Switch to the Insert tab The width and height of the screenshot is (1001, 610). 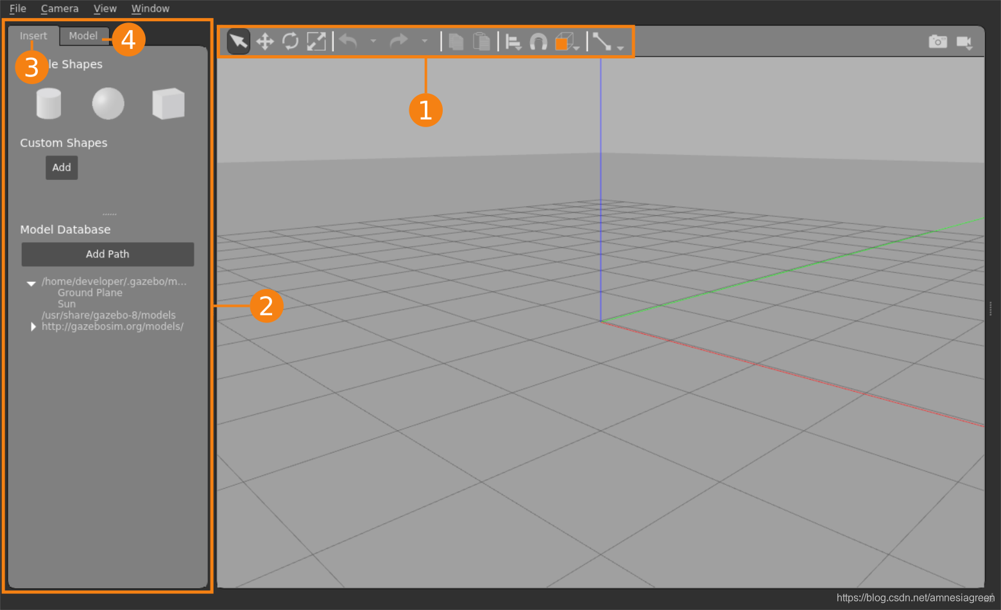pyautogui.click(x=33, y=36)
